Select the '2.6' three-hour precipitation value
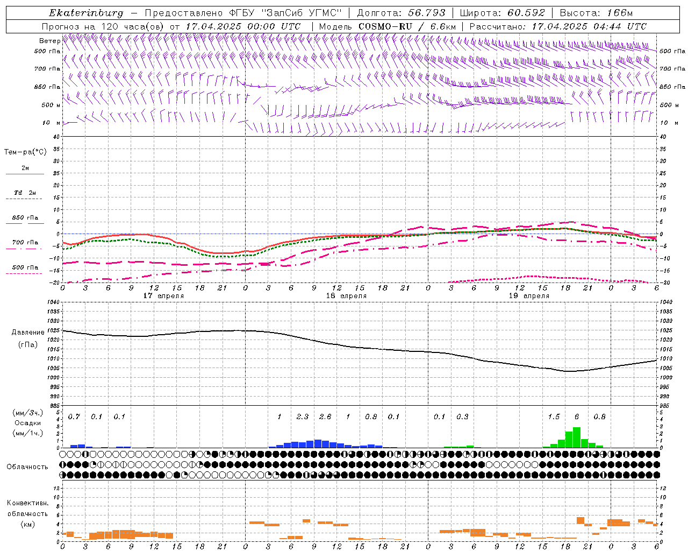 [x=325, y=417]
